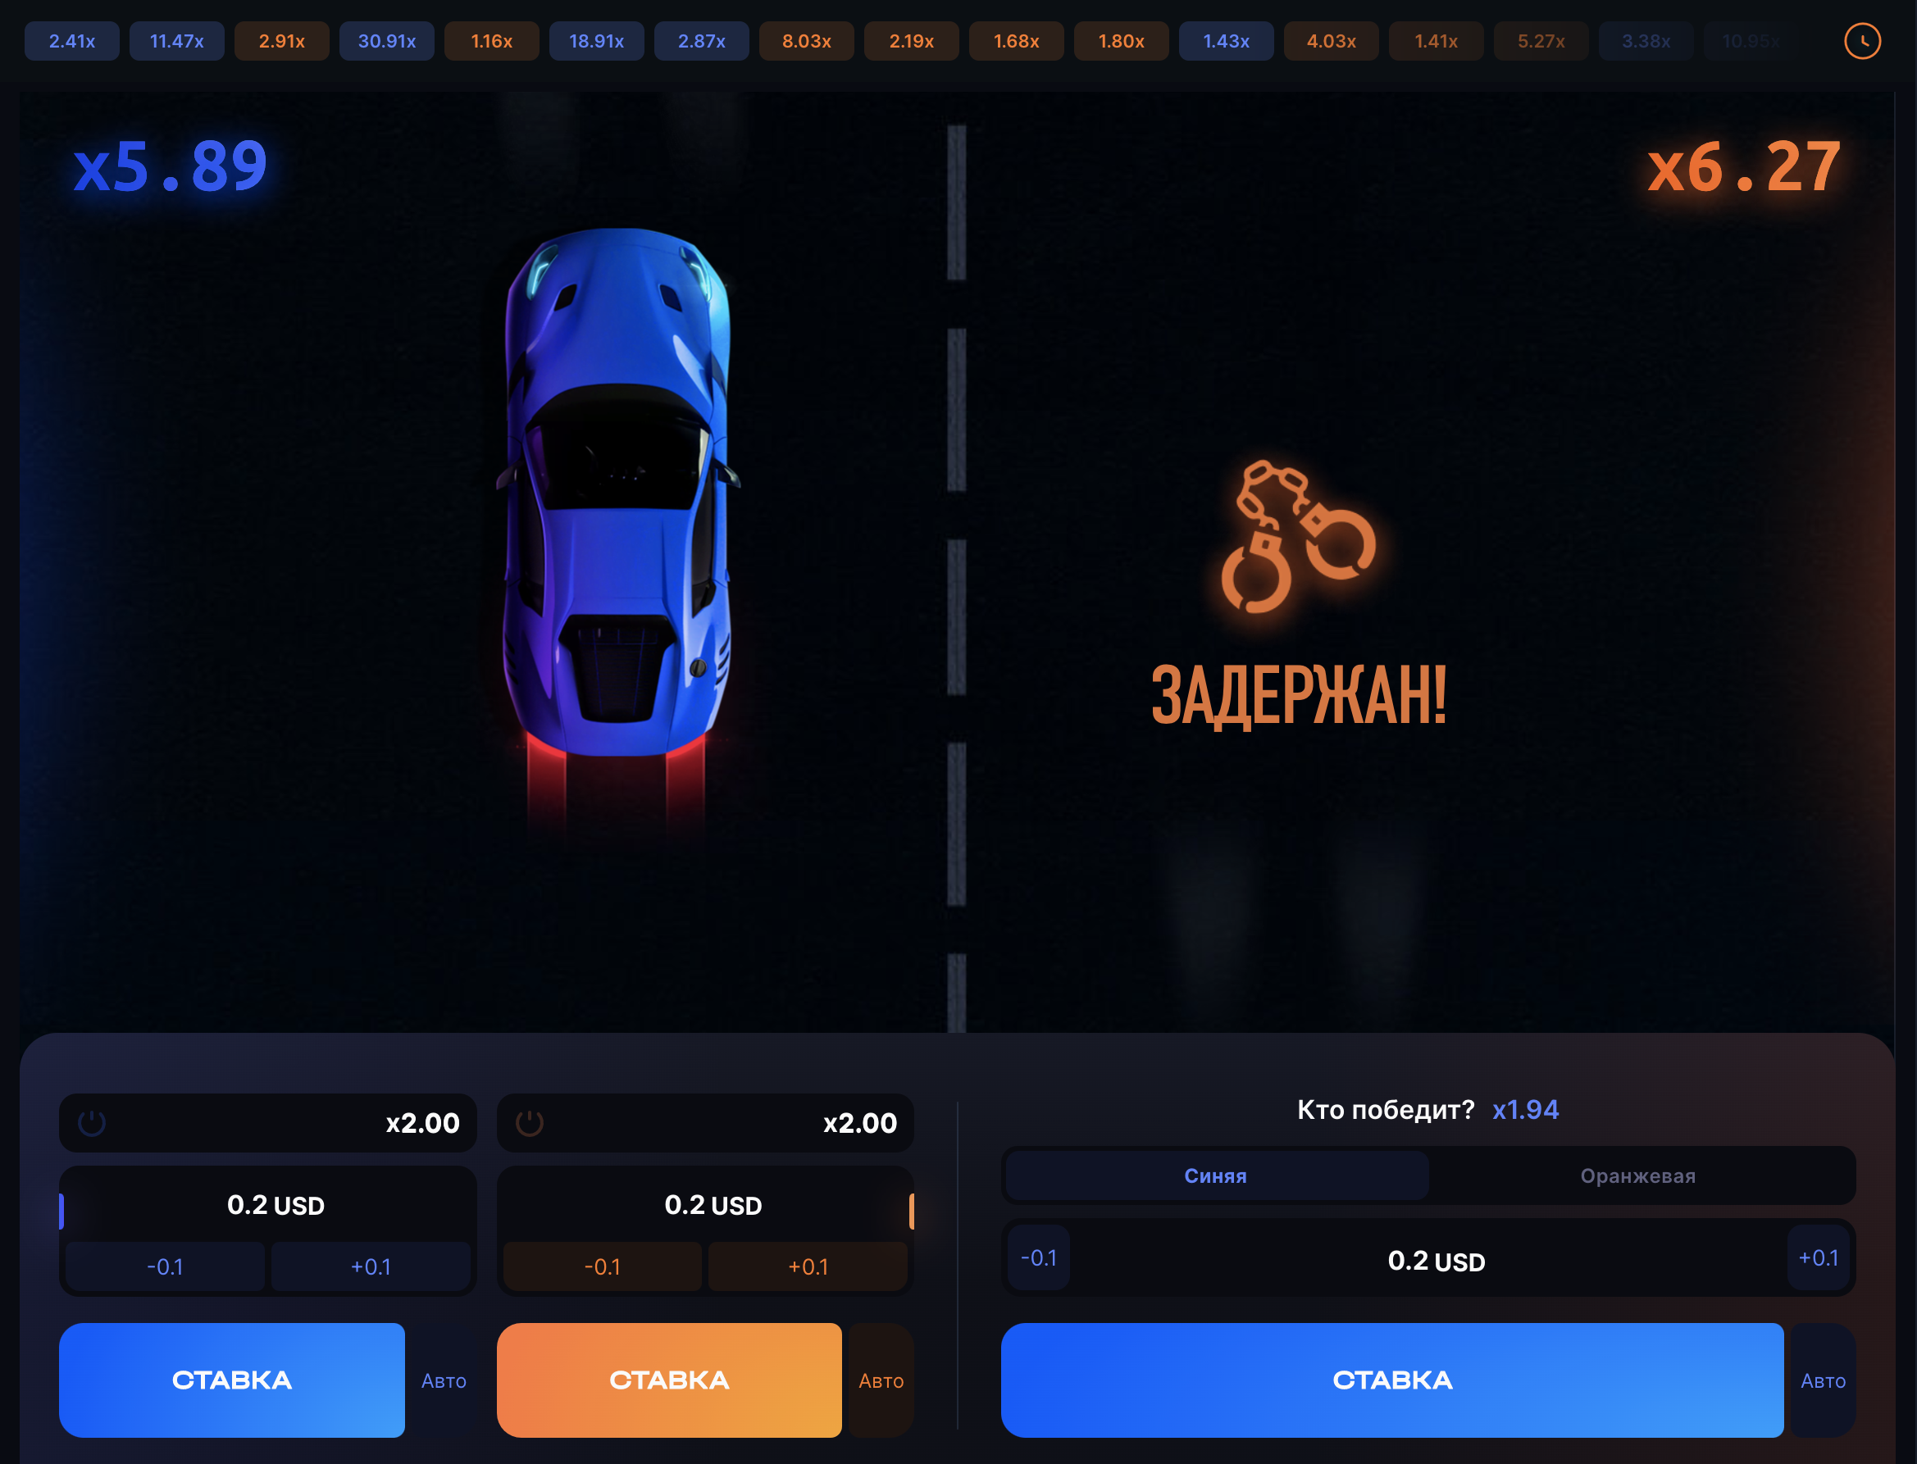
Task: Enable Авто next to orange bet
Action: click(x=881, y=1380)
